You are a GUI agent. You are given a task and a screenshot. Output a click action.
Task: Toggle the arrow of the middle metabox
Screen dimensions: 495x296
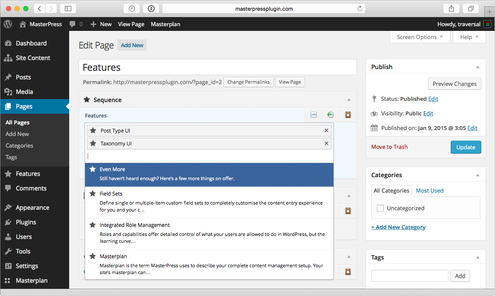(349, 196)
